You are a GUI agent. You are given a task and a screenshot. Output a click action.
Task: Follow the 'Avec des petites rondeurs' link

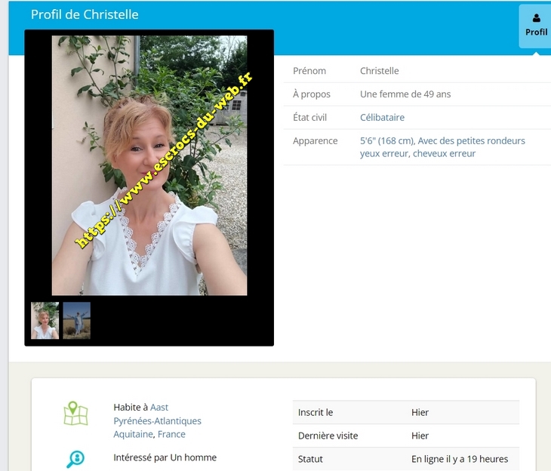click(x=472, y=141)
